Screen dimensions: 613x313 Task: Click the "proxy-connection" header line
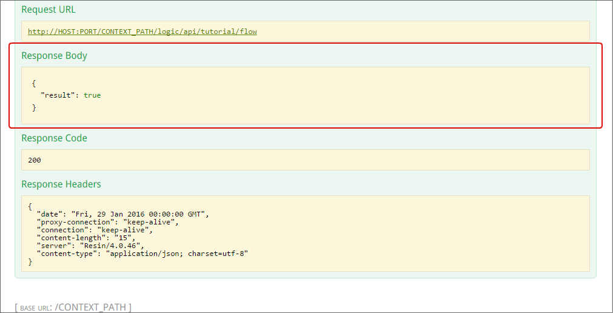[x=108, y=222]
